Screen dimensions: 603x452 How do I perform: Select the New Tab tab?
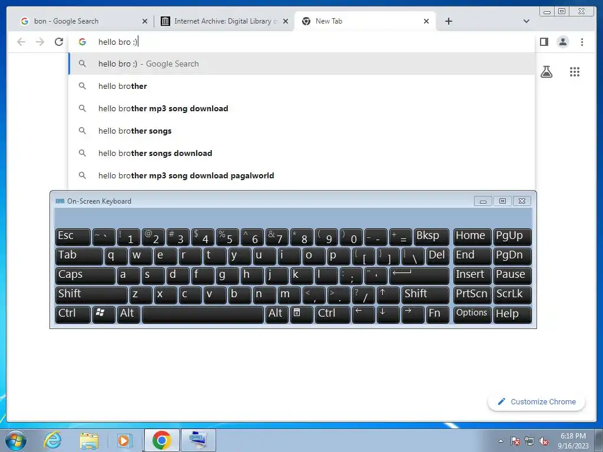point(365,21)
